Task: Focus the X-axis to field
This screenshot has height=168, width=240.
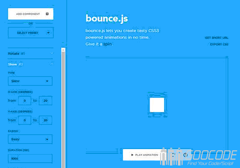Action: click(45, 101)
